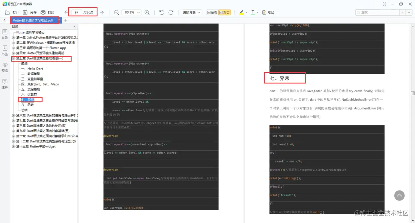
Task: Rotate page clockwise
Action: point(171,12)
